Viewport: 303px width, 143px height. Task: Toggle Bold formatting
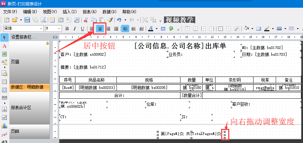click(67, 29)
